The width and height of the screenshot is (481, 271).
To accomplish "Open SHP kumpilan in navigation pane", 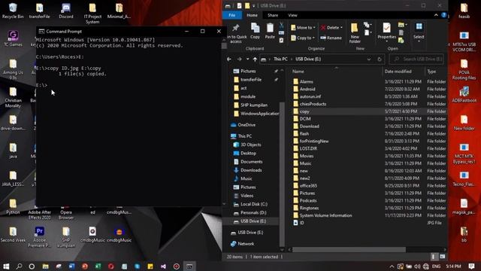I will tap(254, 105).
